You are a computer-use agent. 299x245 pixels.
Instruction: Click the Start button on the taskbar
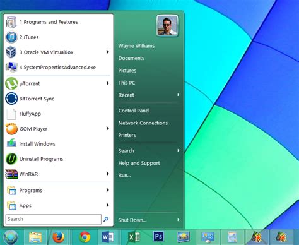(11, 238)
